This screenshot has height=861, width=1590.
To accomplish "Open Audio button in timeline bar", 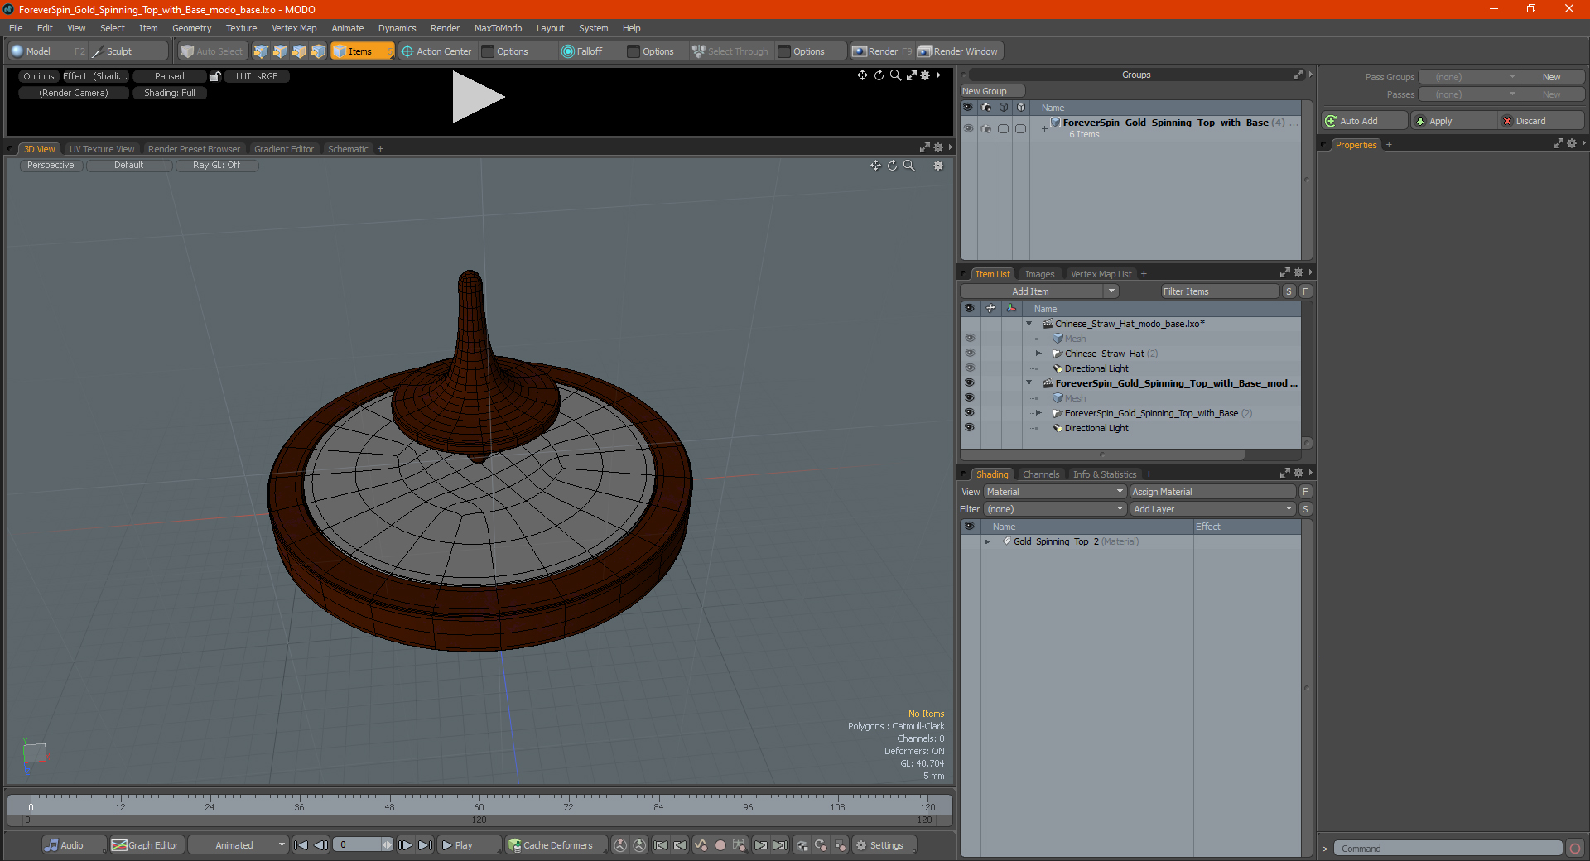I will pyautogui.click(x=74, y=845).
